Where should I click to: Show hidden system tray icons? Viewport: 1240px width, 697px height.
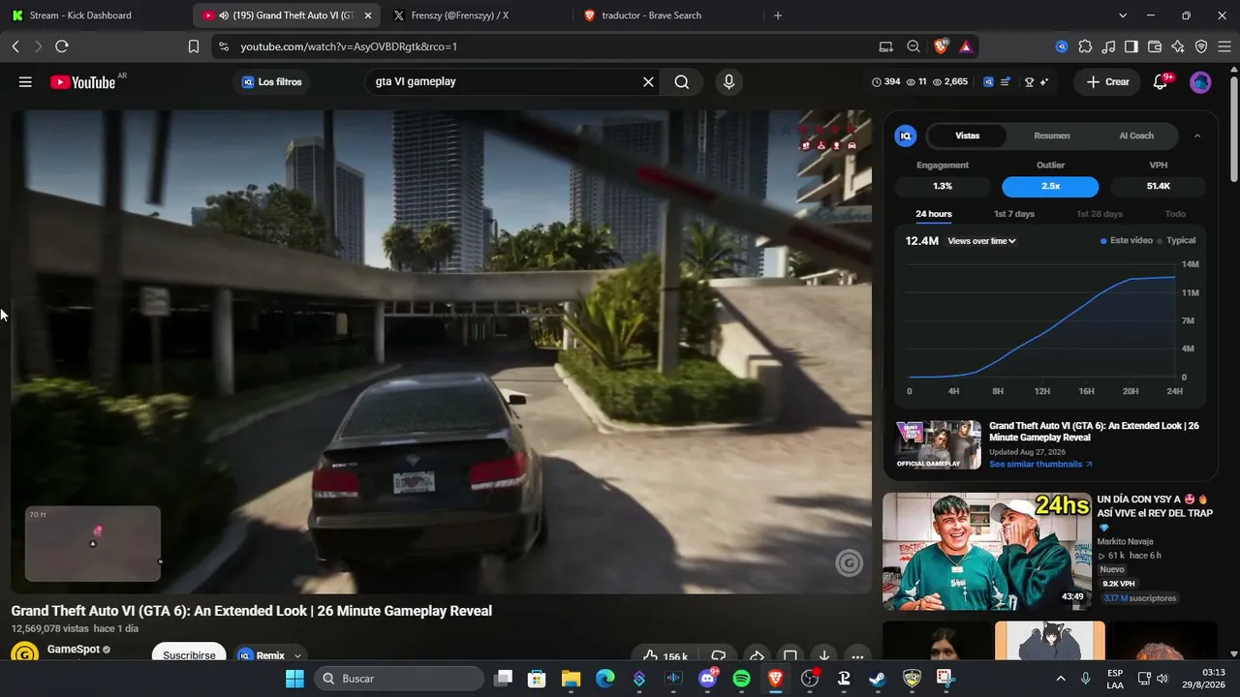(x=1061, y=679)
